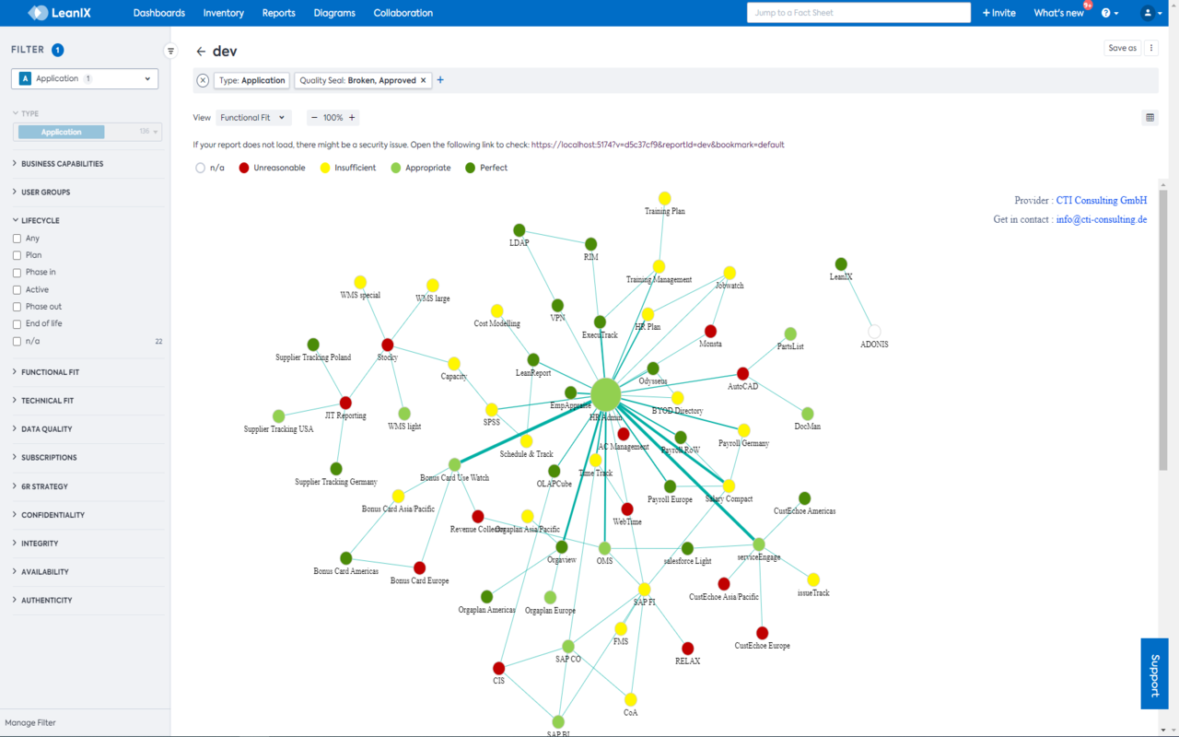The image size is (1179, 737).
Task: Click the OMS node
Action: pyautogui.click(x=604, y=548)
